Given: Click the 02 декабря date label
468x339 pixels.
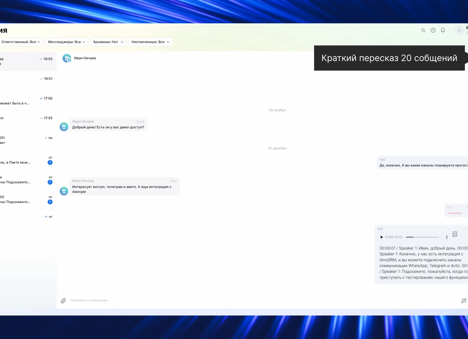Looking at the screenshot, I should [277, 148].
